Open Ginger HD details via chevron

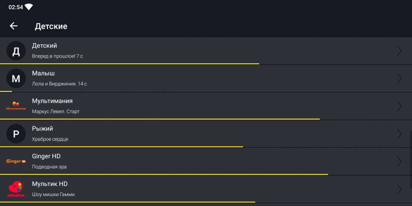[x=399, y=161]
